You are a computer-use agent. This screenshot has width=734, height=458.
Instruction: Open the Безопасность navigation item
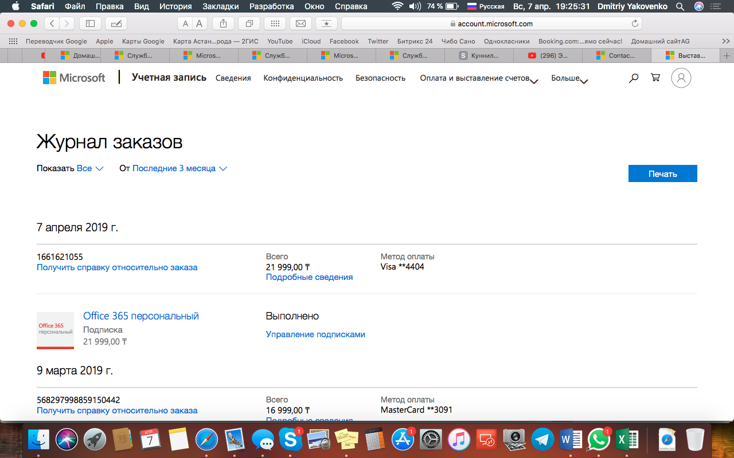[380, 78]
